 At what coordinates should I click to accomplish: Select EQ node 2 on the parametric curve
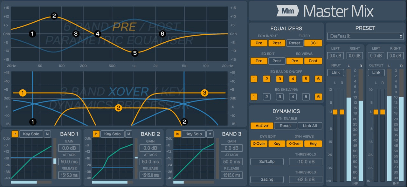[54, 16]
